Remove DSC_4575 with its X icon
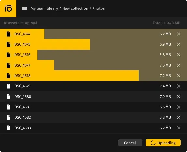 [179, 44]
